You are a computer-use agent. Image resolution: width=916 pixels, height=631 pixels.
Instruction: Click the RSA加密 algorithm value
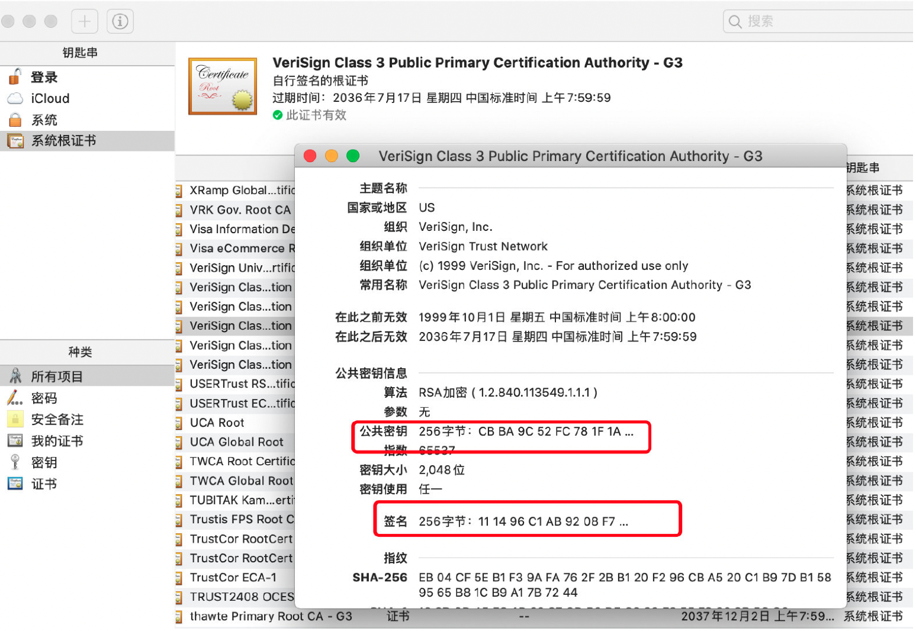pos(508,392)
